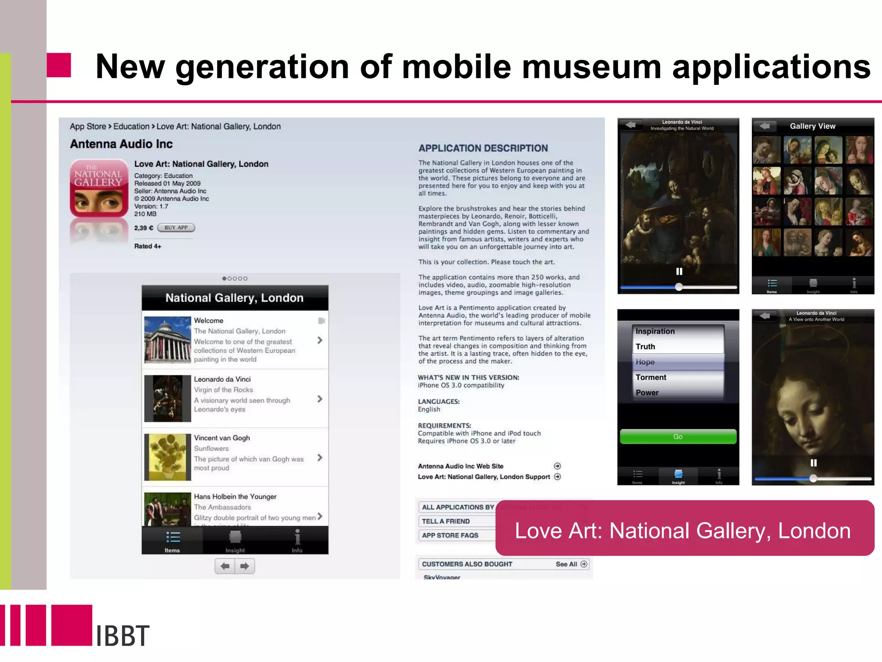
Task: Select the Insight tab in main screenshot
Action: [x=235, y=541]
